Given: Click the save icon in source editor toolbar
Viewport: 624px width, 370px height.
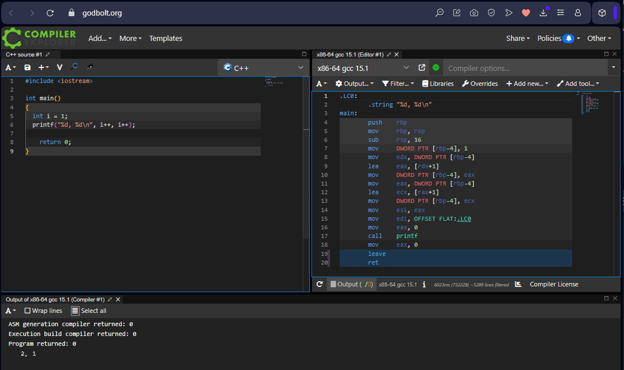Looking at the screenshot, I should point(27,67).
